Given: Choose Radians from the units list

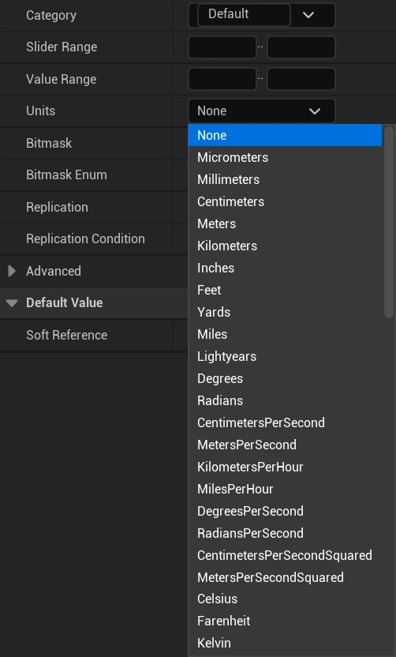Looking at the screenshot, I should coord(285,400).
